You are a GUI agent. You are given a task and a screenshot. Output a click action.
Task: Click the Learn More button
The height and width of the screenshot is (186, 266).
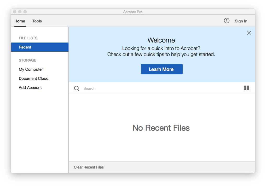(x=162, y=69)
